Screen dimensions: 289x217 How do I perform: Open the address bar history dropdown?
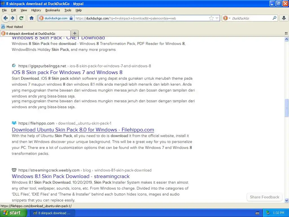tap(217, 18)
